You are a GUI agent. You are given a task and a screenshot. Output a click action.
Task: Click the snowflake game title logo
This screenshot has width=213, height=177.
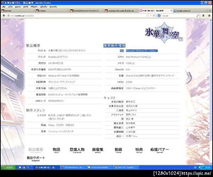click(164, 33)
